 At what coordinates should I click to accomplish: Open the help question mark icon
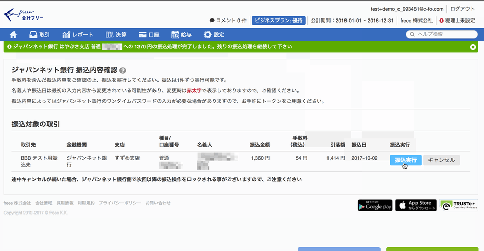(x=123, y=70)
